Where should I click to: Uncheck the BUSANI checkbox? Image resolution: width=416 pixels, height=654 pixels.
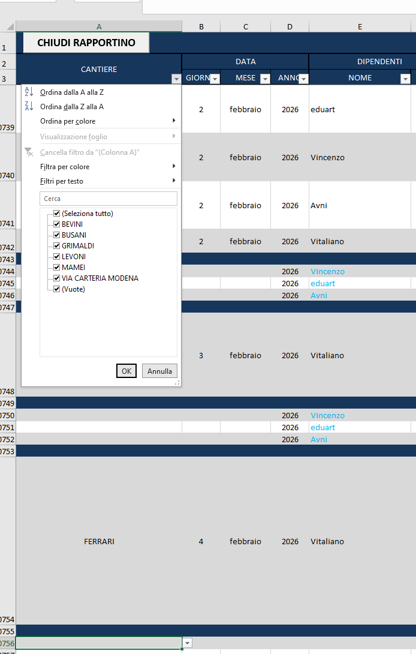point(57,235)
